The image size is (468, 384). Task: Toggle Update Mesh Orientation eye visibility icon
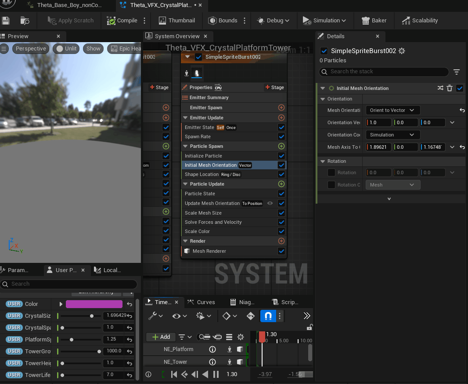[x=270, y=203]
